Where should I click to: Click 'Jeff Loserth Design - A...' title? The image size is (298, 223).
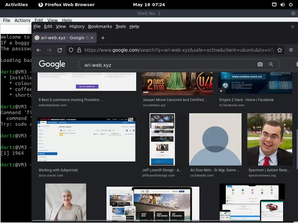(162, 170)
